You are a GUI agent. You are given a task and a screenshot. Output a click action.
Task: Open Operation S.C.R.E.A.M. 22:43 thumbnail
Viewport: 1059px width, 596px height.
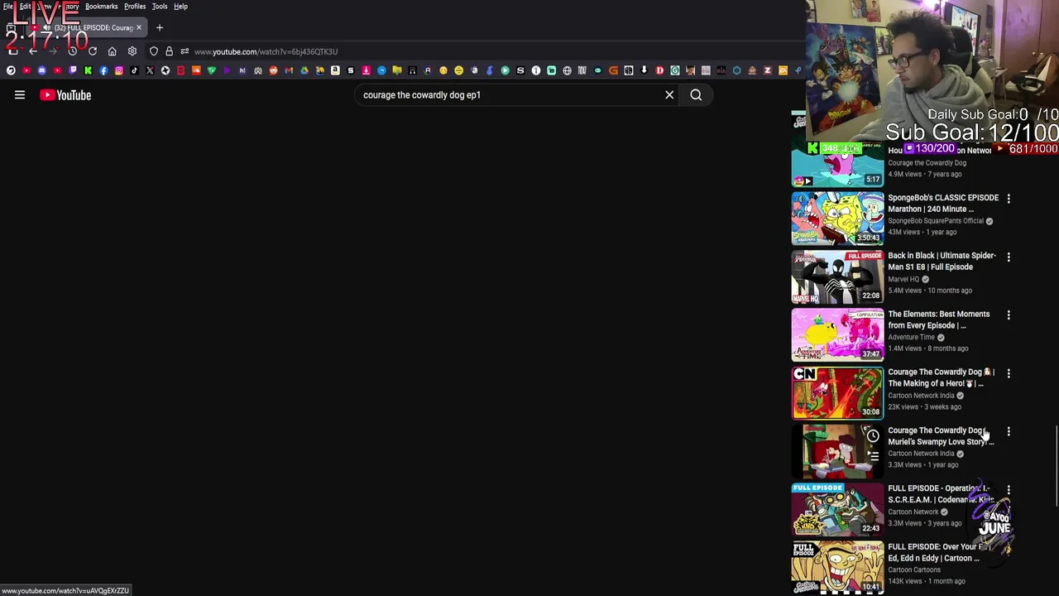pos(837,509)
